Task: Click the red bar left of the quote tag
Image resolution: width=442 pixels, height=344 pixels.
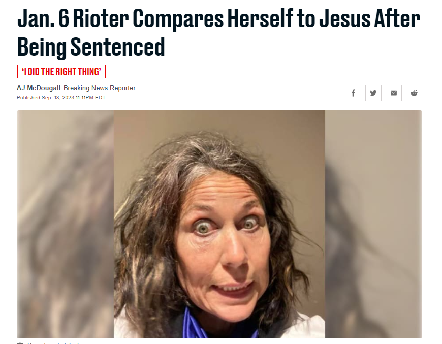Action: tap(17, 72)
